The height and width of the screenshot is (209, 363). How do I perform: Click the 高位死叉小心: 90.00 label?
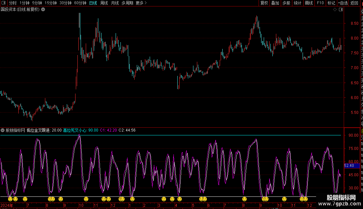click(81, 130)
